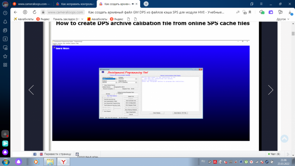Expand the Другое bookmarks dropdown

coord(283,19)
